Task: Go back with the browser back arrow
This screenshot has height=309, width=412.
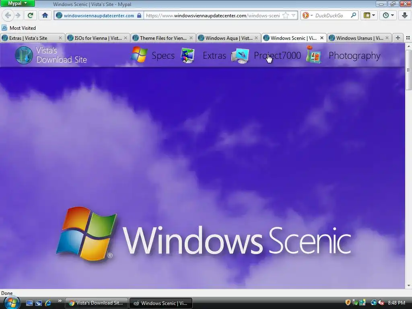Action: click(x=8, y=16)
